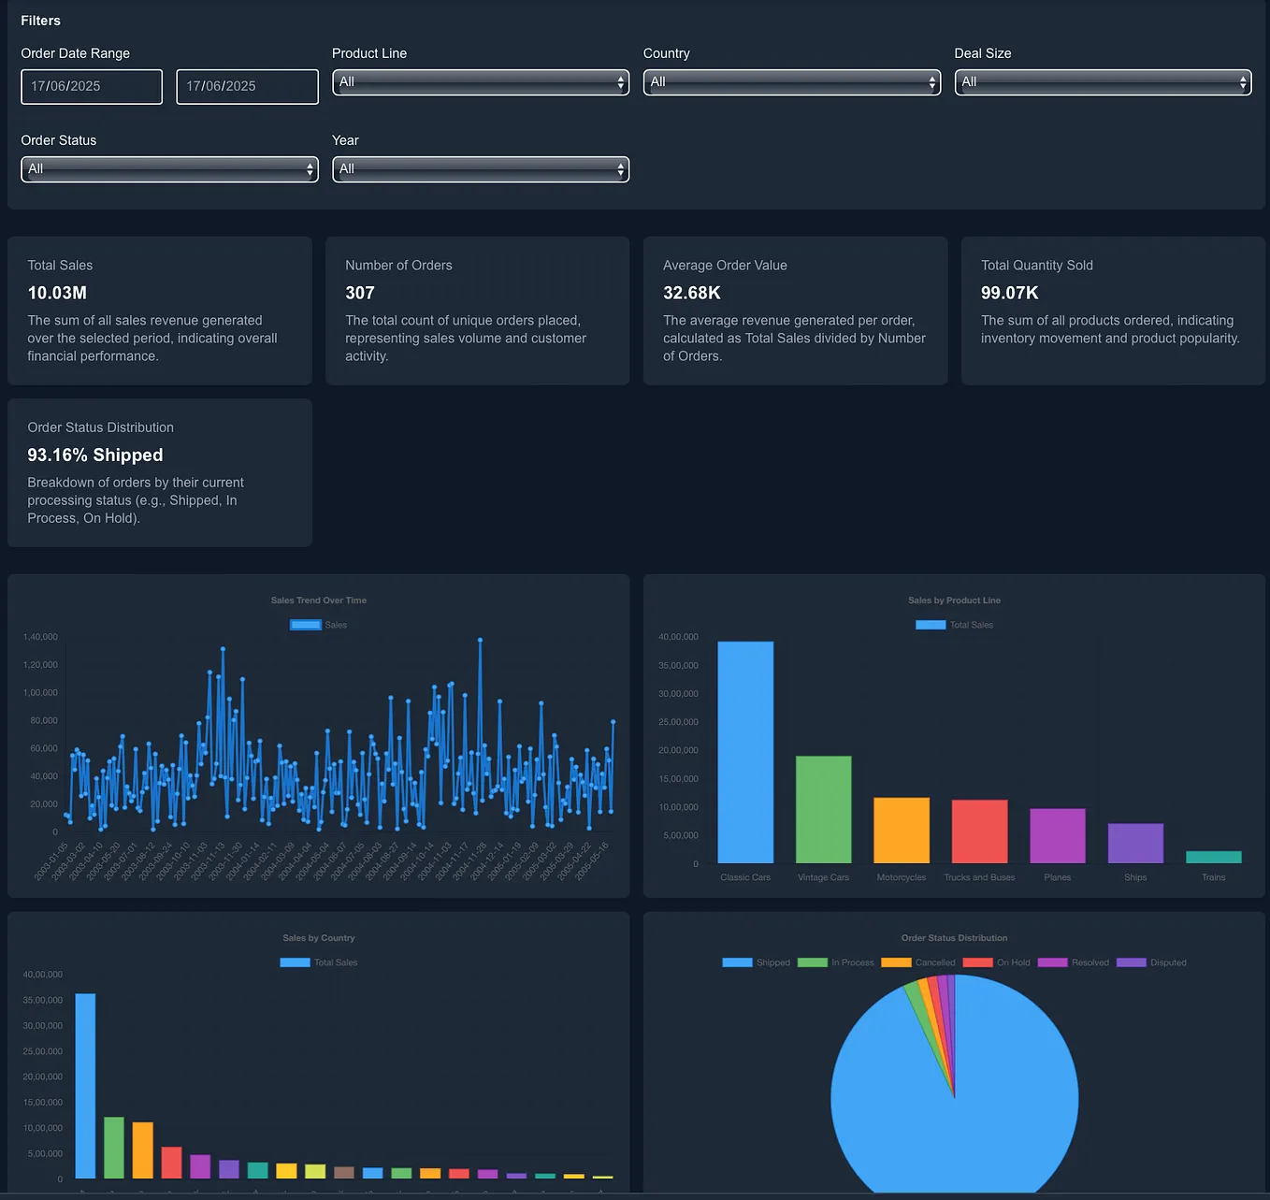
Task: Click the order end date field
Action: point(246,86)
